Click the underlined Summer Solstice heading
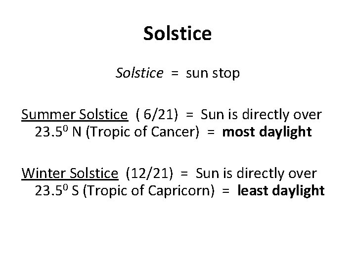This screenshot has height=267, width=356. pos(75,115)
